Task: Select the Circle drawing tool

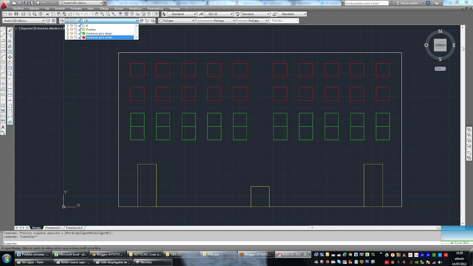Action: pos(3,62)
